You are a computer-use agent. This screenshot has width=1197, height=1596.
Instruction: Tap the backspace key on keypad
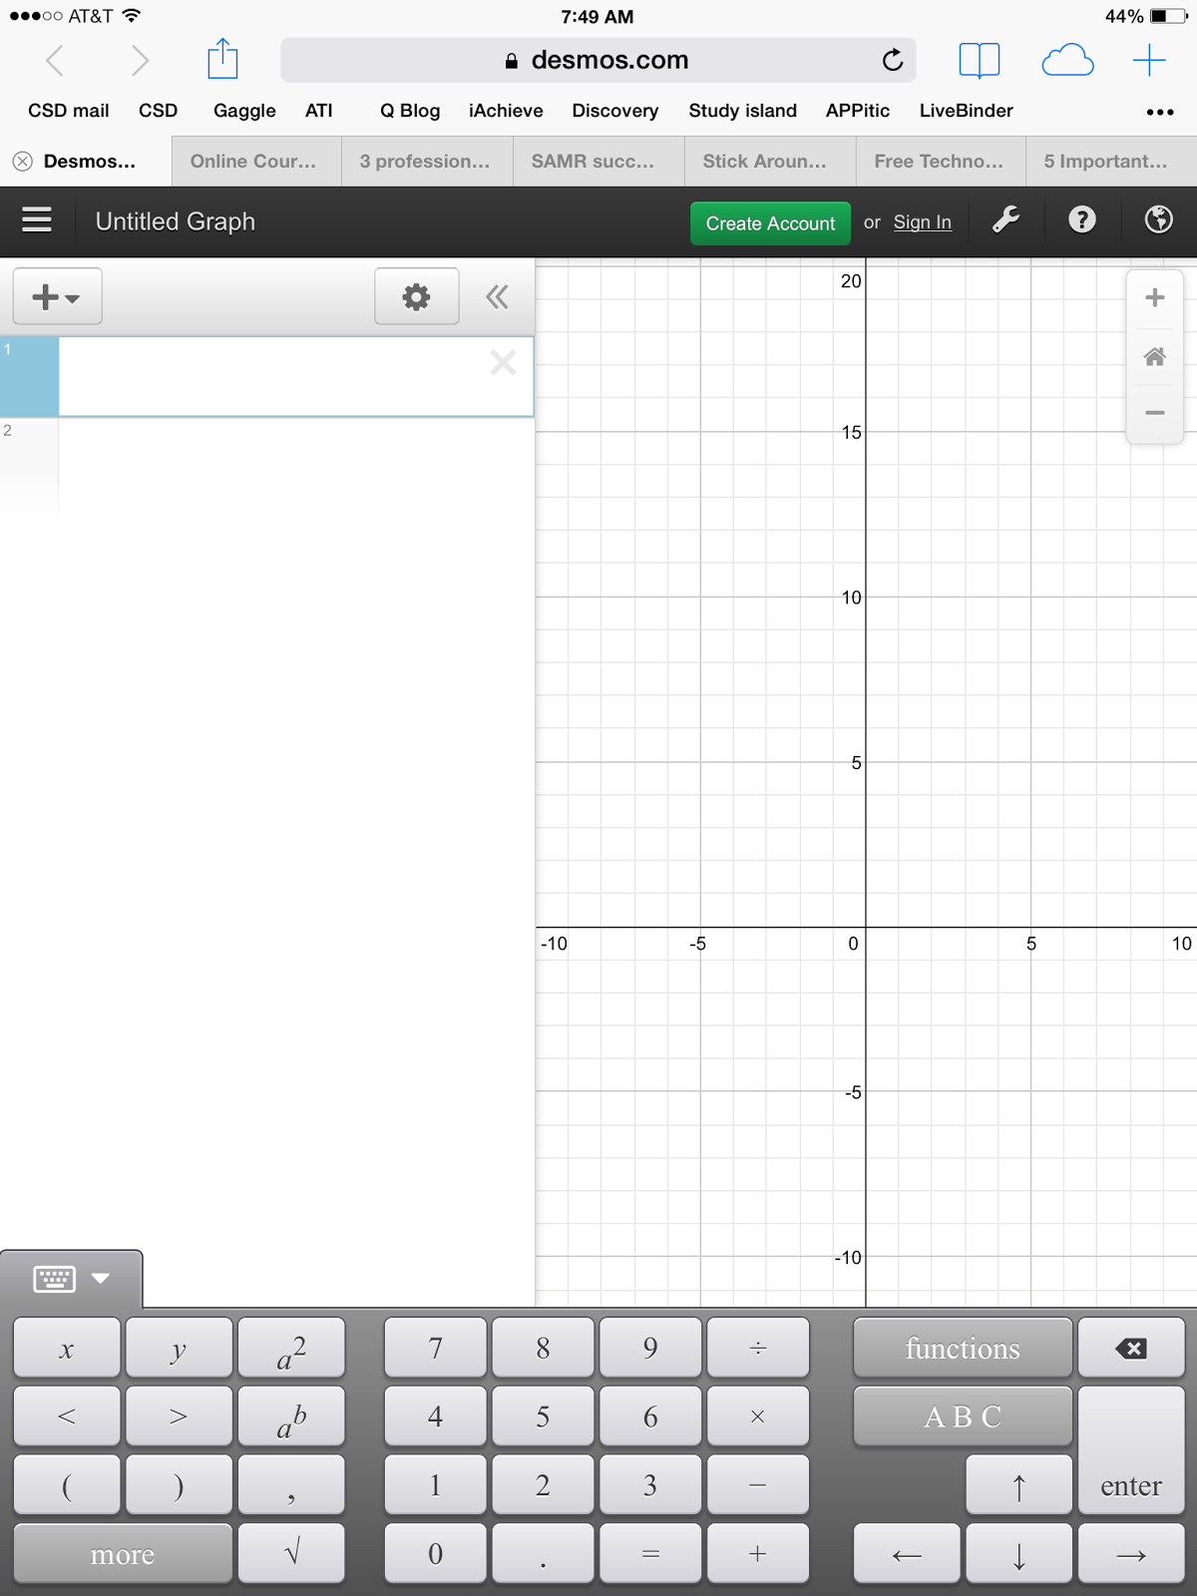[1131, 1349]
